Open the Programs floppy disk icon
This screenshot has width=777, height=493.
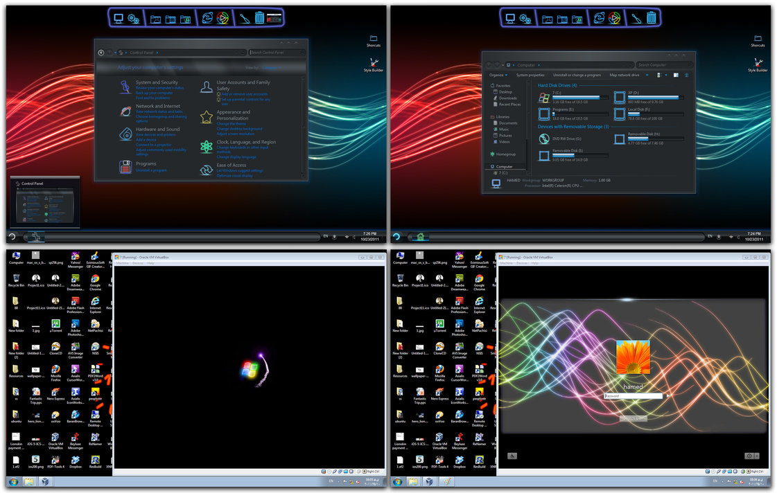coord(125,167)
